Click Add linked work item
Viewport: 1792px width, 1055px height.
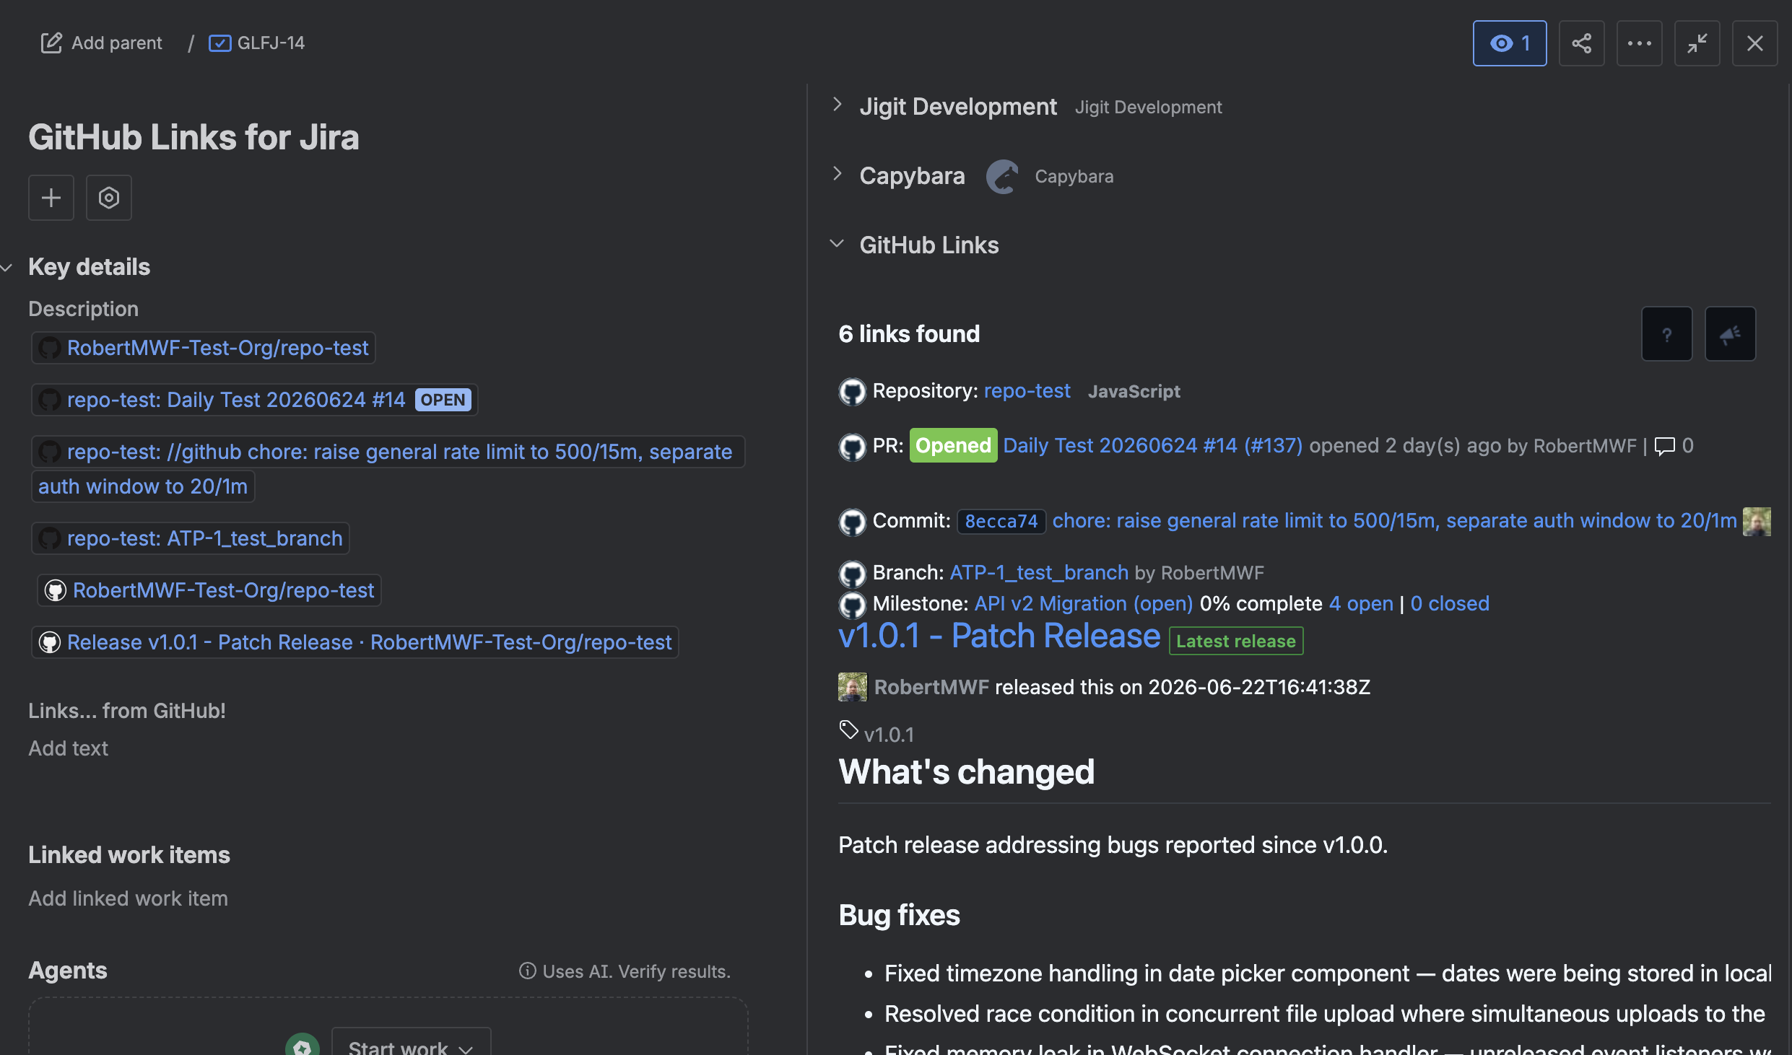tap(128, 898)
